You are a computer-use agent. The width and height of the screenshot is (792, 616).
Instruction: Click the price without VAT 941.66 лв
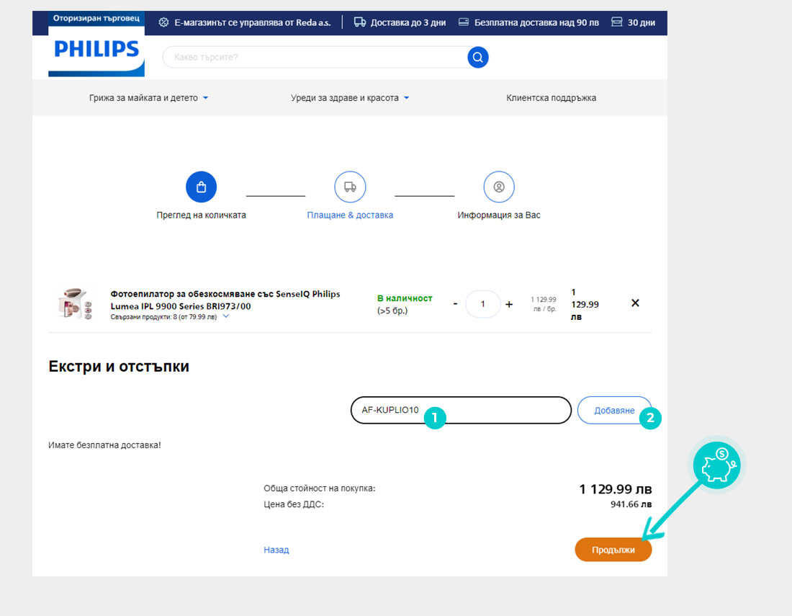631,504
